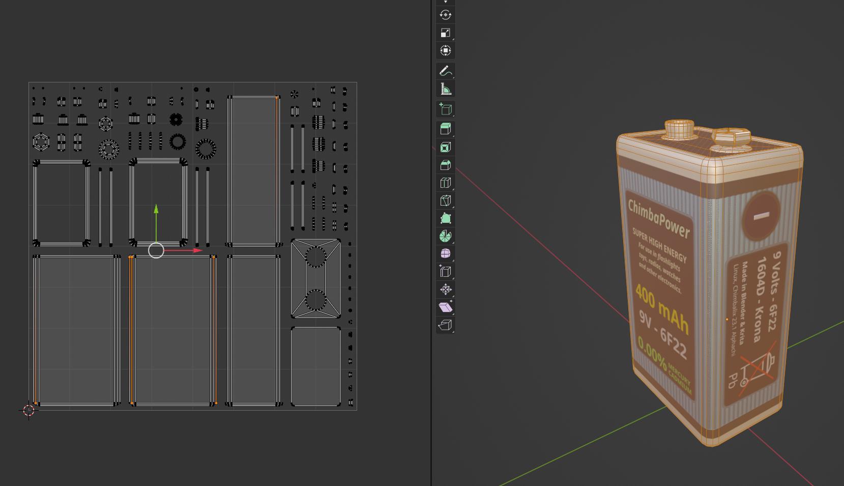Activate the Annotate pencil tool
This screenshot has height=486, width=844.
pyautogui.click(x=445, y=71)
